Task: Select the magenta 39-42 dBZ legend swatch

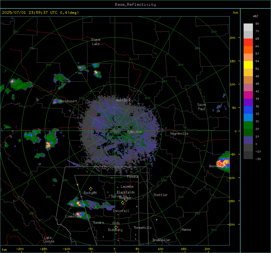Action: click(248, 95)
